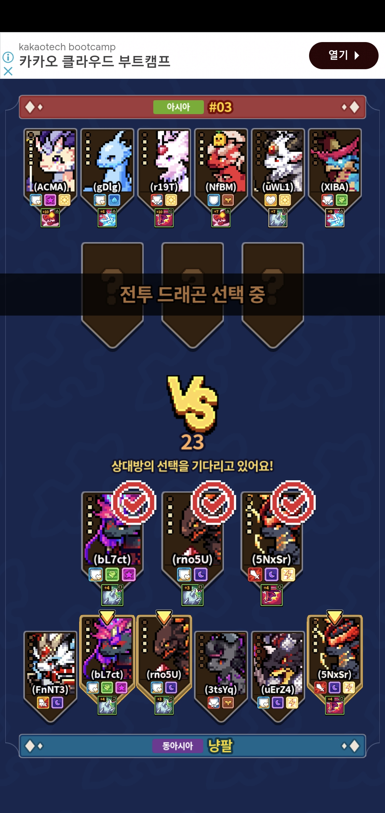Tap the +6 ice gem icon under gDlg
This screenshot has height=813, width=385.
pos(107,218)
